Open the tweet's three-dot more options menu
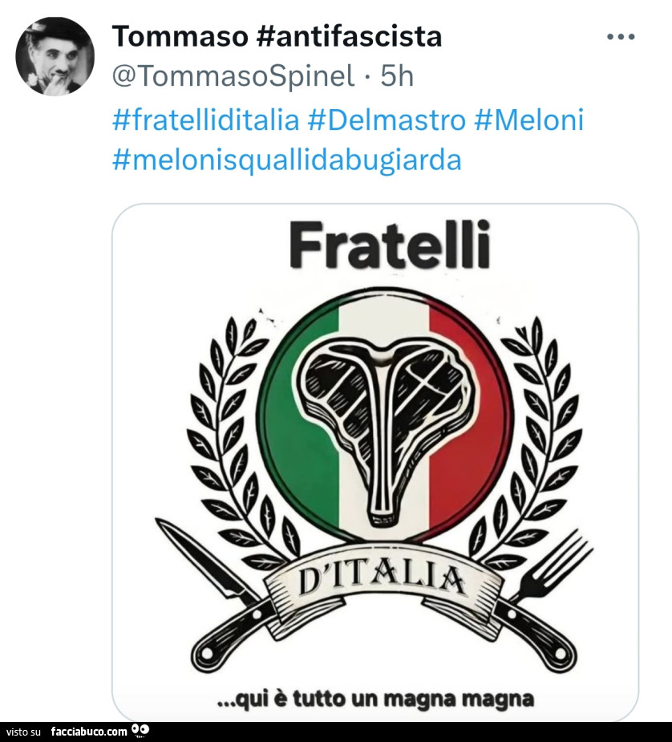Screen dimensions: 672x742 (x=620, y=37)
